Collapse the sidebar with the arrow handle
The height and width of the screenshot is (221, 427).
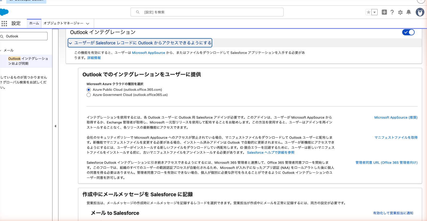(x=55, y=126)
